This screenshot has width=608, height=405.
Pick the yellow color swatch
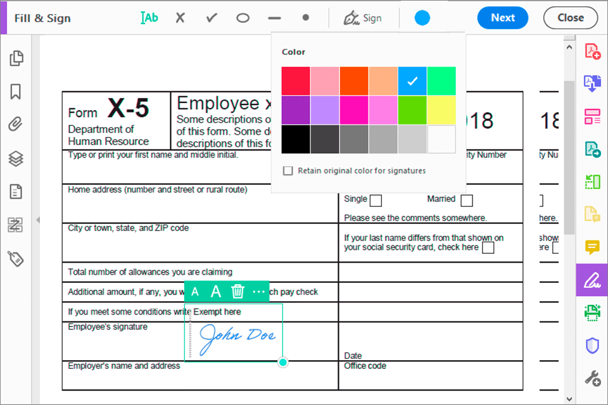(x=441, y=110)
